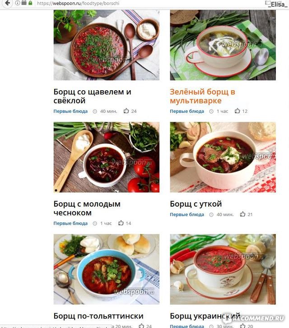Open the Борщ с уткой recipe photo
Screen dimensions: 289x328
tap(223, 157)
